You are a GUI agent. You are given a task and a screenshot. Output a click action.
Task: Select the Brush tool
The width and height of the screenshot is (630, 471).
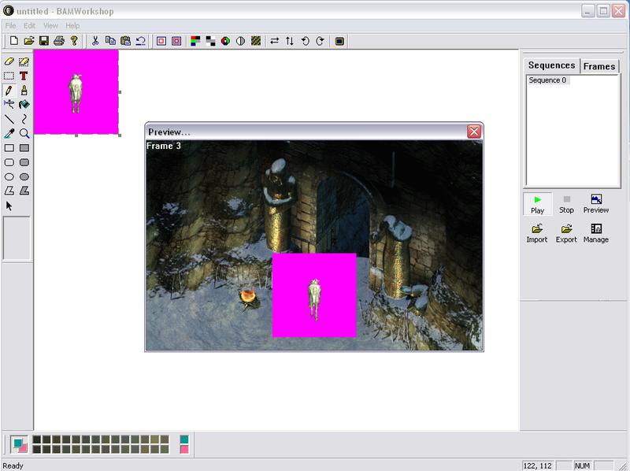coord(24,91)
